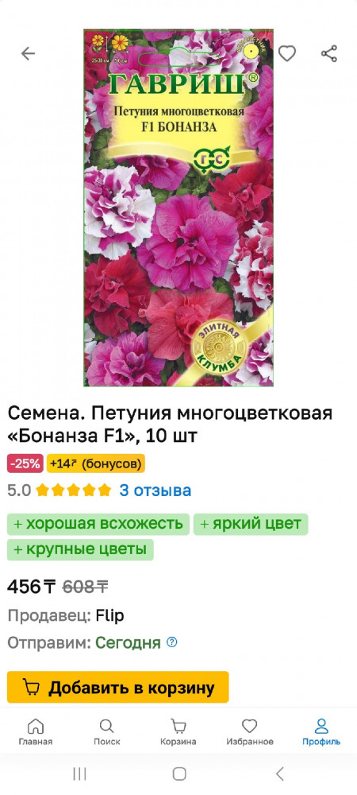
Task: Tap the -25% discount badge
Action: [25, 463]
